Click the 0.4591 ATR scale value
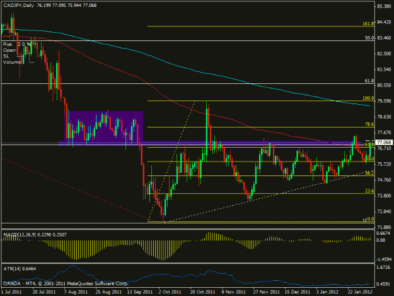 coord(384,284)
